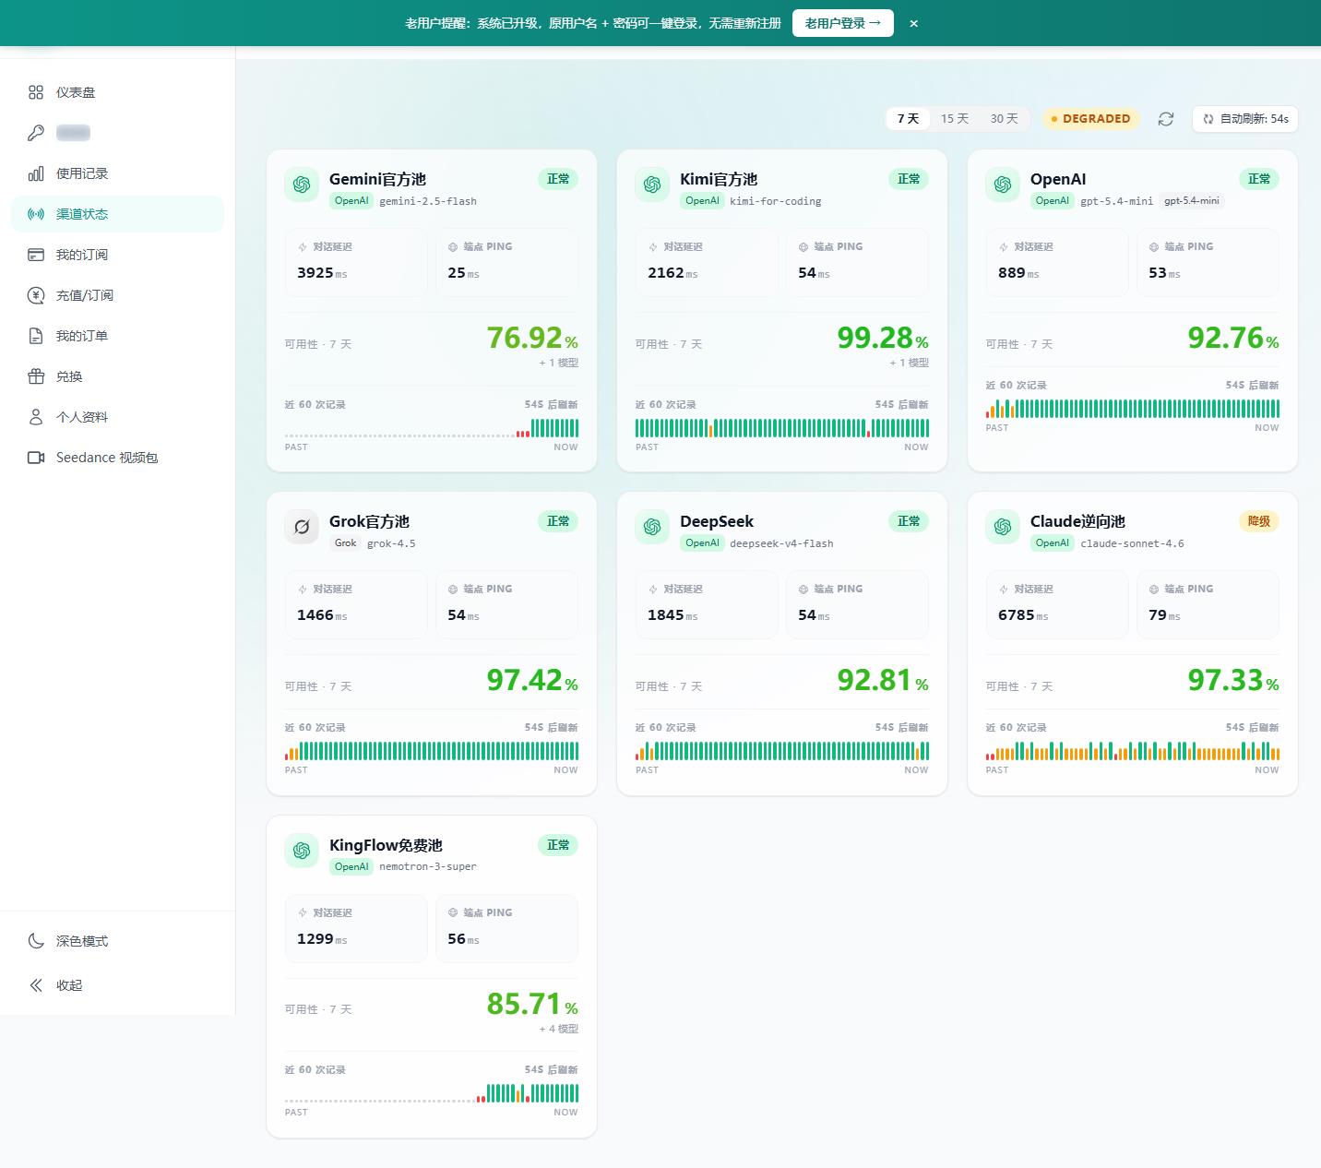Click the Gemini官方池 card logo icon
The height and width of the screenshot is (1168, 1321).
click(x=302, y=185)
